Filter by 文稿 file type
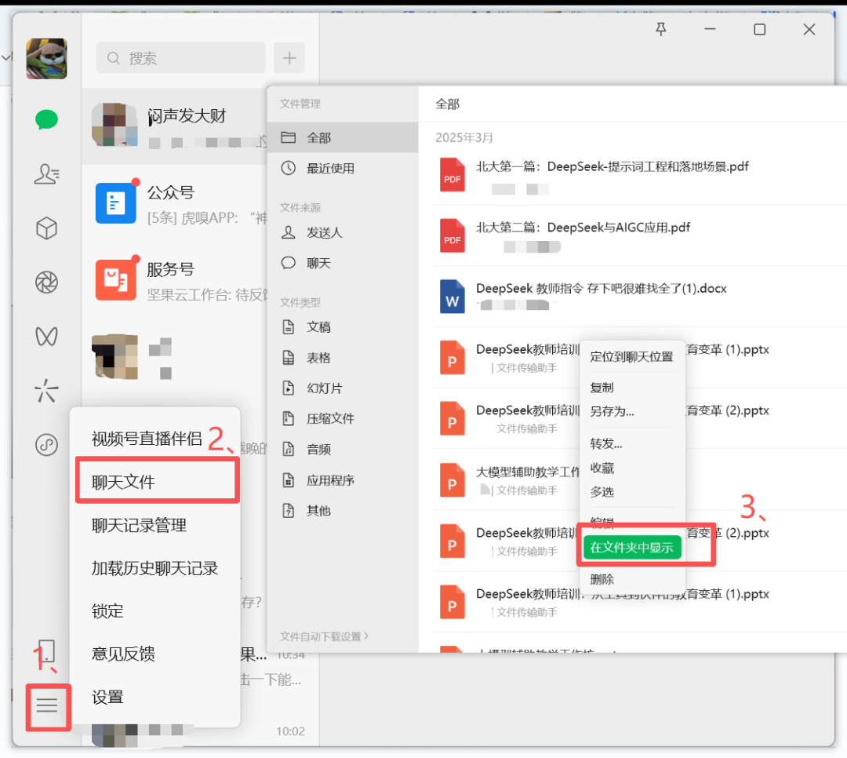 343,327
